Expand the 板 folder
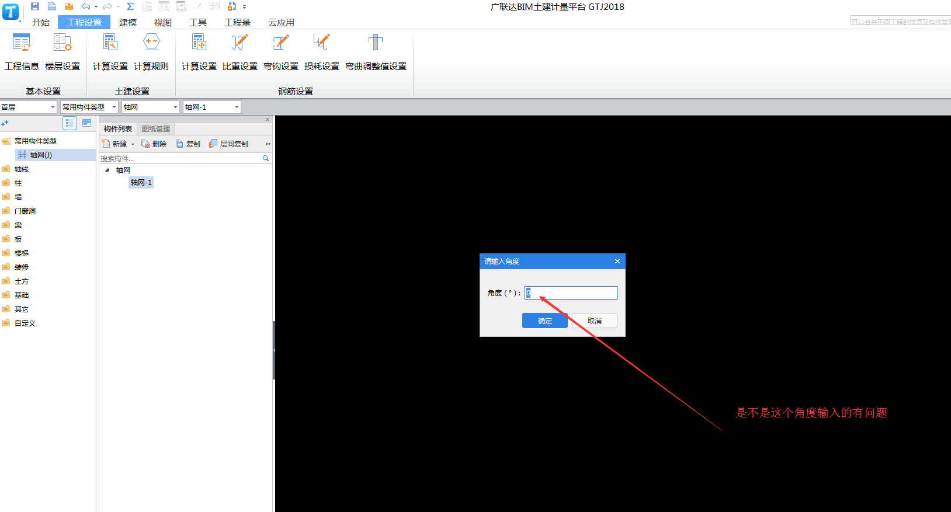This screenshot has width=951, height=512. tap(6, 239)
